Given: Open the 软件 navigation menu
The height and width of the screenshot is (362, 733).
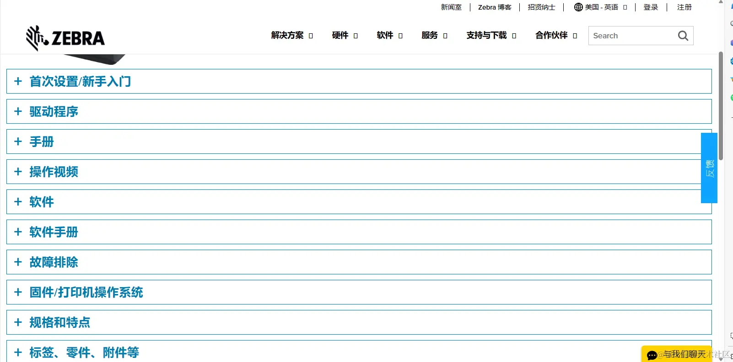Looking at the screenshot, I should pos(389,36).
